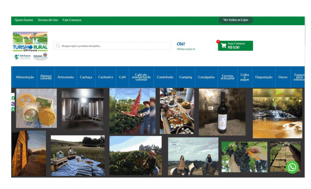311x189 pixels.
Task: Click the red cart item count badge
Action: [218, 42]
